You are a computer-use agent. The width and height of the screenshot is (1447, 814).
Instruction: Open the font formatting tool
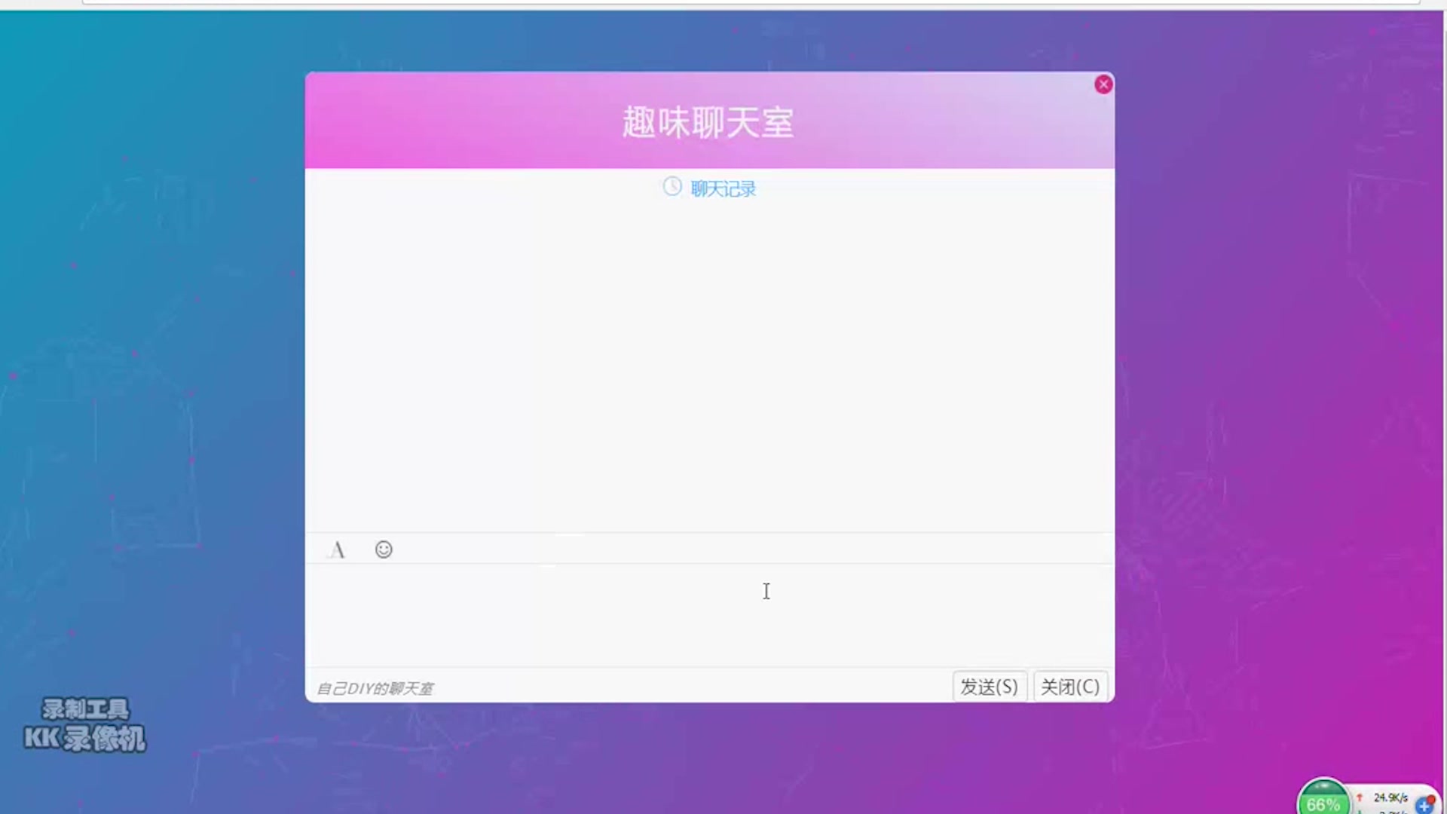pyautogui.click(x=337, y=550)
